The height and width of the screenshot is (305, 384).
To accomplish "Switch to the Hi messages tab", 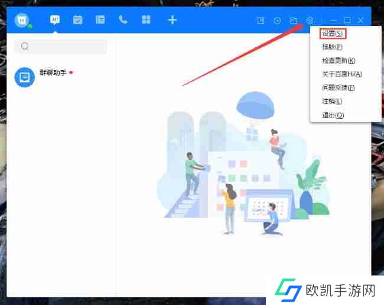I will click(55, 19).
